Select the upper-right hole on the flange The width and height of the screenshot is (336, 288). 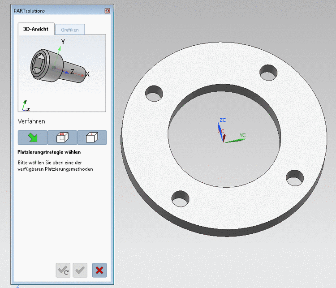point(268,73)
